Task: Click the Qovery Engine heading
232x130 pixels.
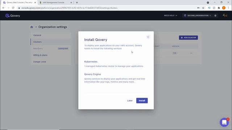Action: pyautogui.click(x=92, y=74)
